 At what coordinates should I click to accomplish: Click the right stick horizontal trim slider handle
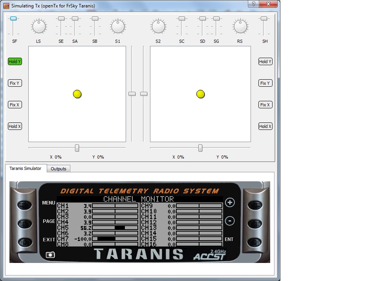tap(200, 148)
